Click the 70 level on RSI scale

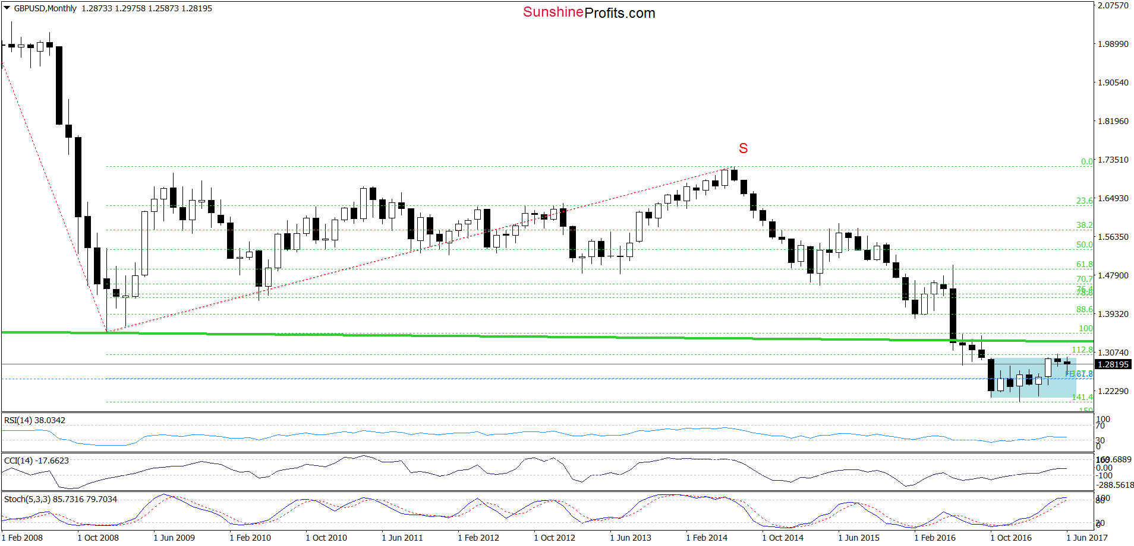[1100, 426]
